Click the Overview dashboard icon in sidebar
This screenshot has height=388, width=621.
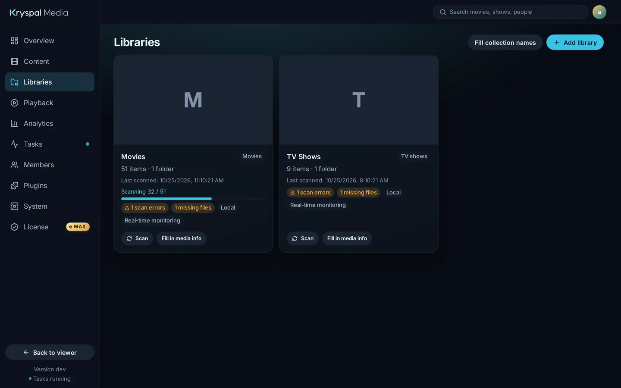pyautogui.click(x=14, y=41)
